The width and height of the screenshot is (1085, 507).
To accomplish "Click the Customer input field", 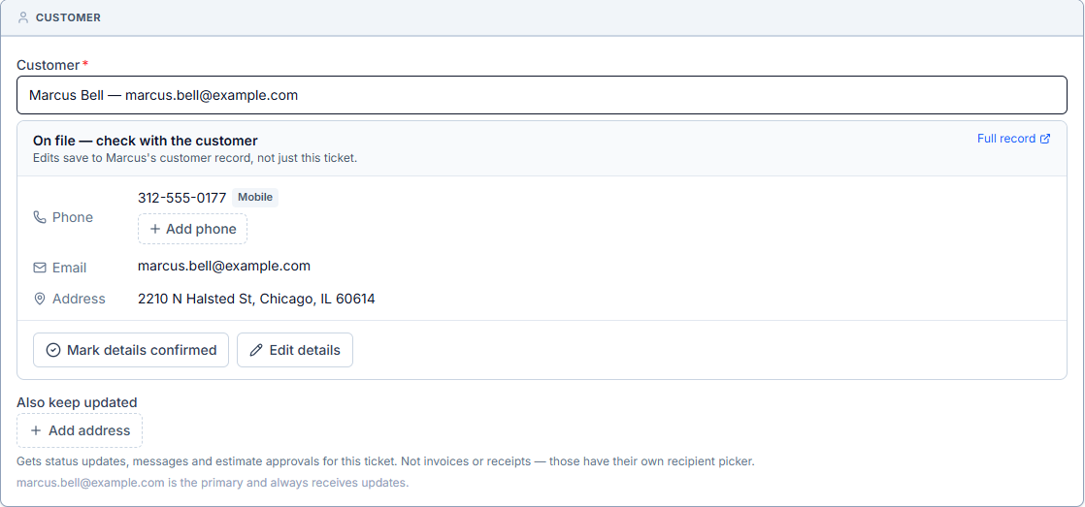I will click(542, 95).
